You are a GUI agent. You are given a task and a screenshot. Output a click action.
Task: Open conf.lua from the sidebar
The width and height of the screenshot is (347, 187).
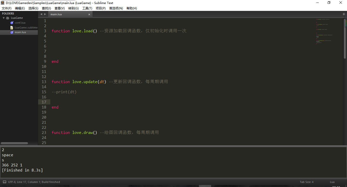click(20, 23)
